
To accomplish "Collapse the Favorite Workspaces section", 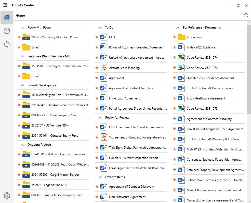I will point(22,85).
